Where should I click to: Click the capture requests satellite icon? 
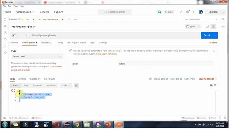pyautogui.click(x=181, y=12)
